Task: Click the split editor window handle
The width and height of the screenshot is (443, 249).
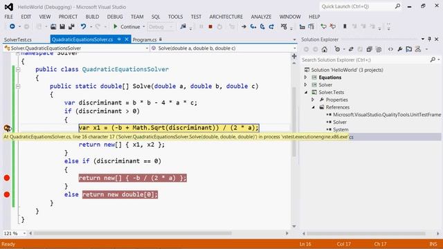Action: coord(294,56)
